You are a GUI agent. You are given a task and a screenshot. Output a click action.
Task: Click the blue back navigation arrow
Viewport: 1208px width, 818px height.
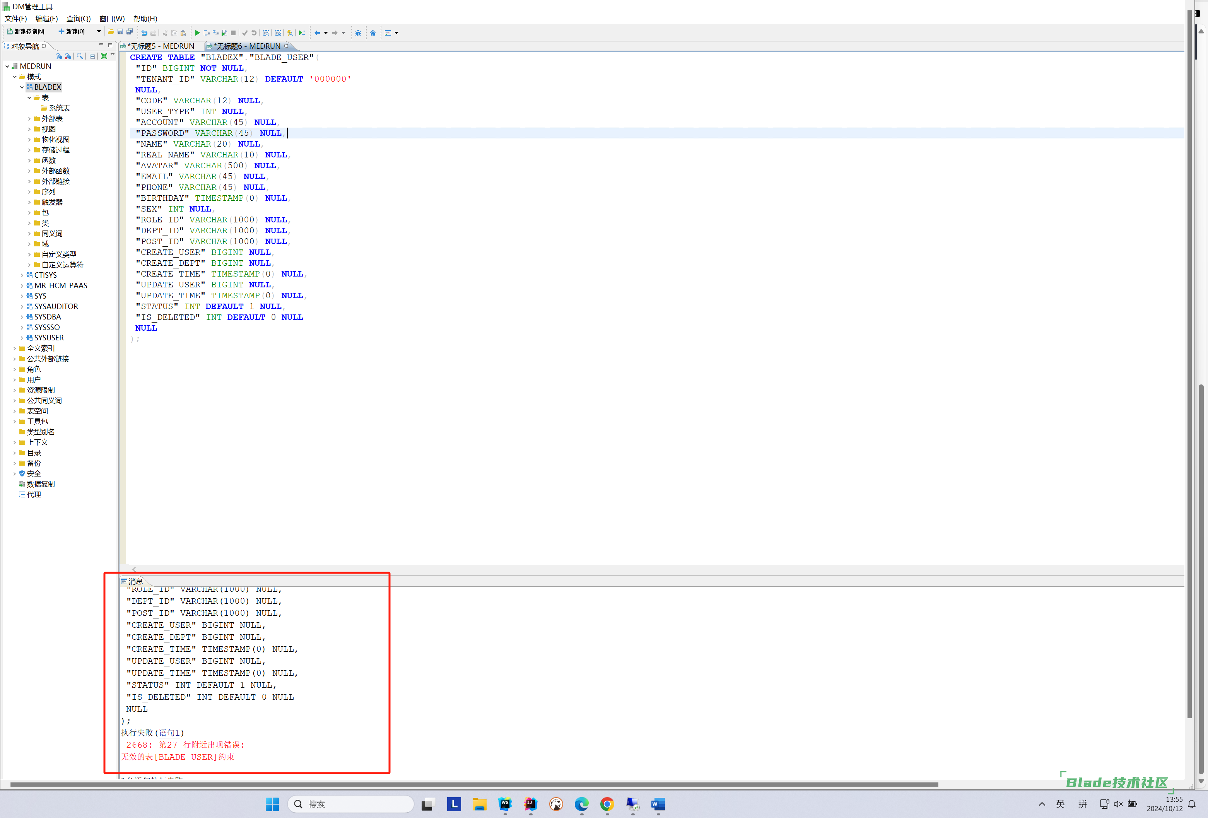(317, 33)
